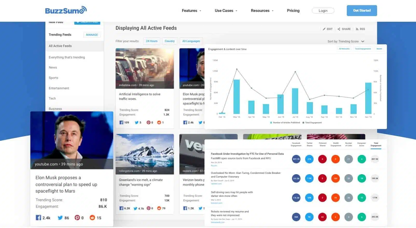The height and width of the screenshot is (228, 416).
Task: Click large Twitter icon showing 86
Action: 60,218
